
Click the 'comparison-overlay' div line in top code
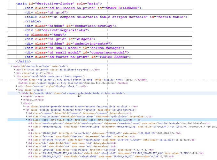tap(70, 26)
